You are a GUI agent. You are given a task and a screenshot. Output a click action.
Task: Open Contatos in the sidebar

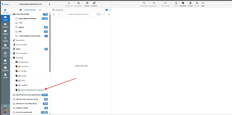click(5, 25)
